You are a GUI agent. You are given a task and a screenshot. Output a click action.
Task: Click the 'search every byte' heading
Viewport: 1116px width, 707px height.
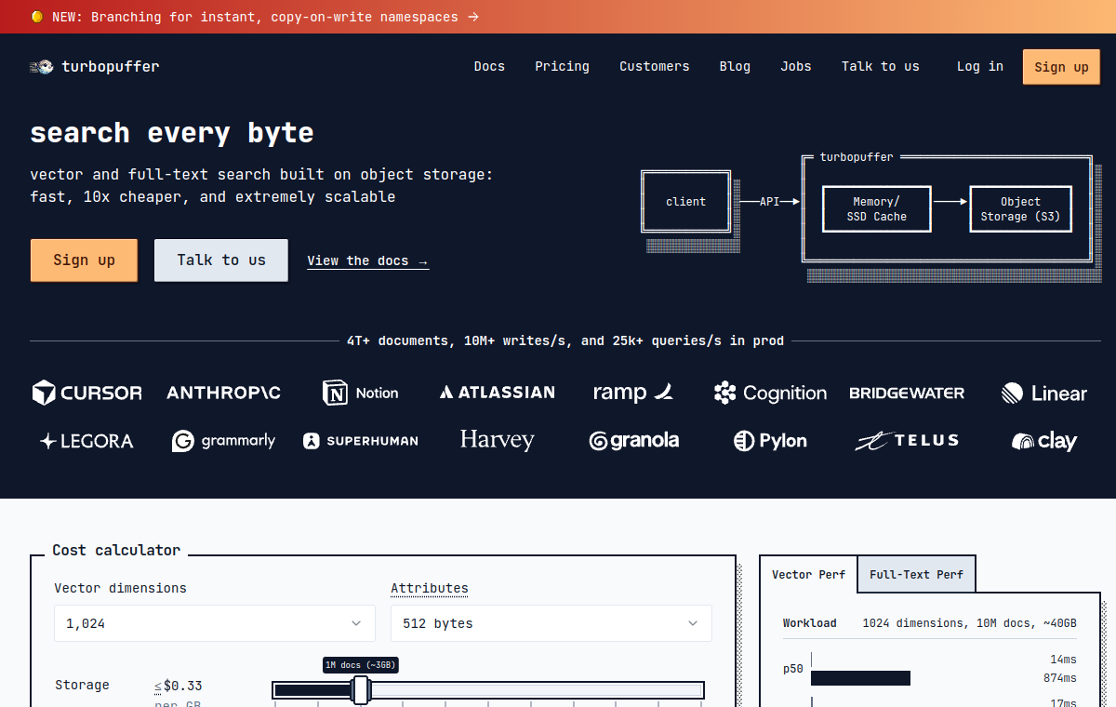point(172,133)
